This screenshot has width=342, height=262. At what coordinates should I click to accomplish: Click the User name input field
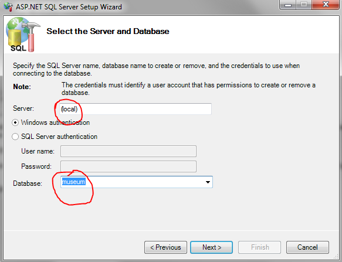(128, 151)
